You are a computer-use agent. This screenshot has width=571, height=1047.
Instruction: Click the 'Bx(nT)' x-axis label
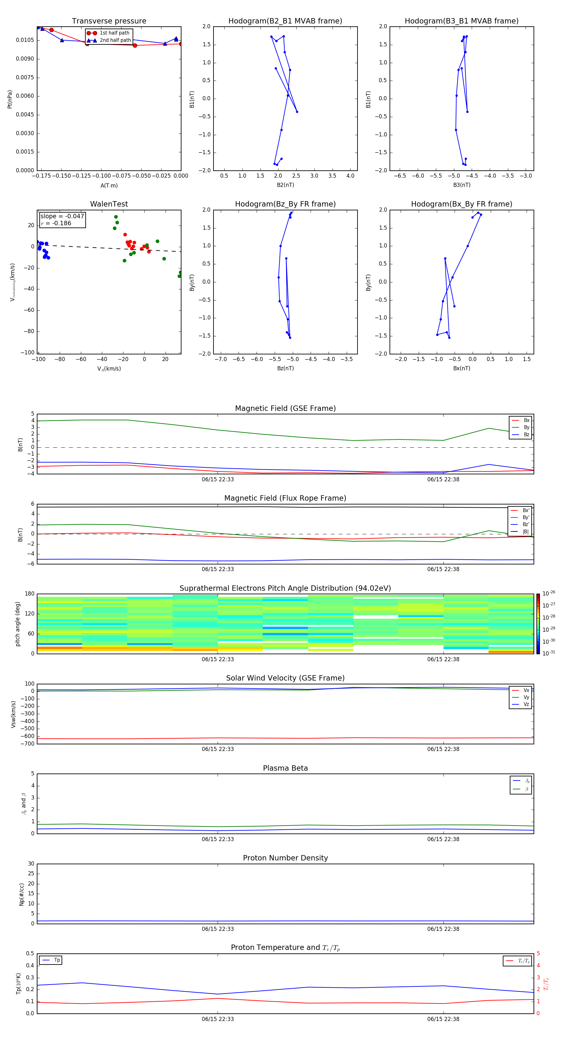point(462,368)
